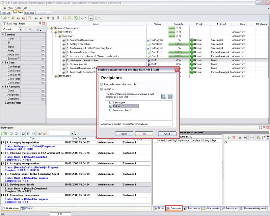270x216 pixels.
Task: Open the Current filter preset dropdown
Action: pyautogui.click(x=20, y=29)
